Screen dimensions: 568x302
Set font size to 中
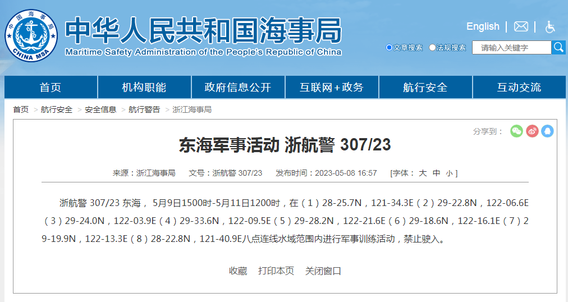(x=437, y=173)
